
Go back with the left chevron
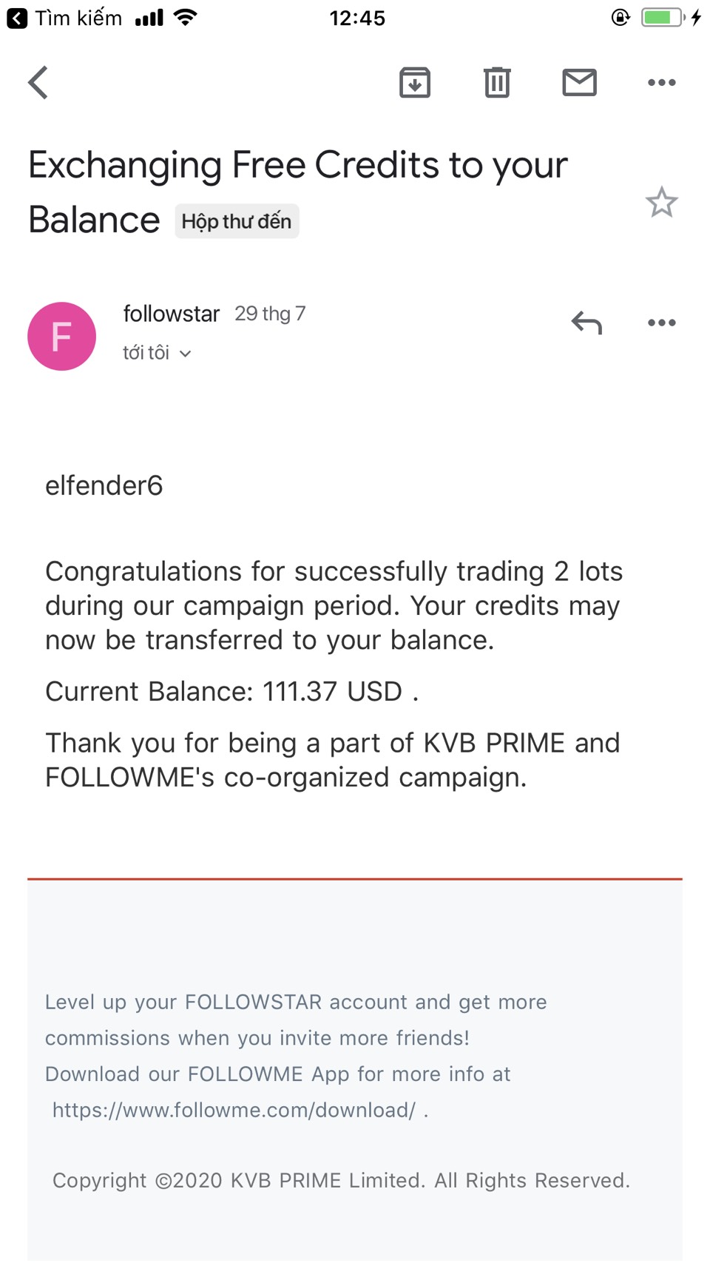click(x=38, y=82)
